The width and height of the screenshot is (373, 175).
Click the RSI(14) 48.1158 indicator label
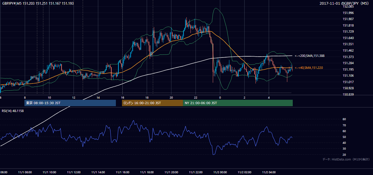coord(13,111)
